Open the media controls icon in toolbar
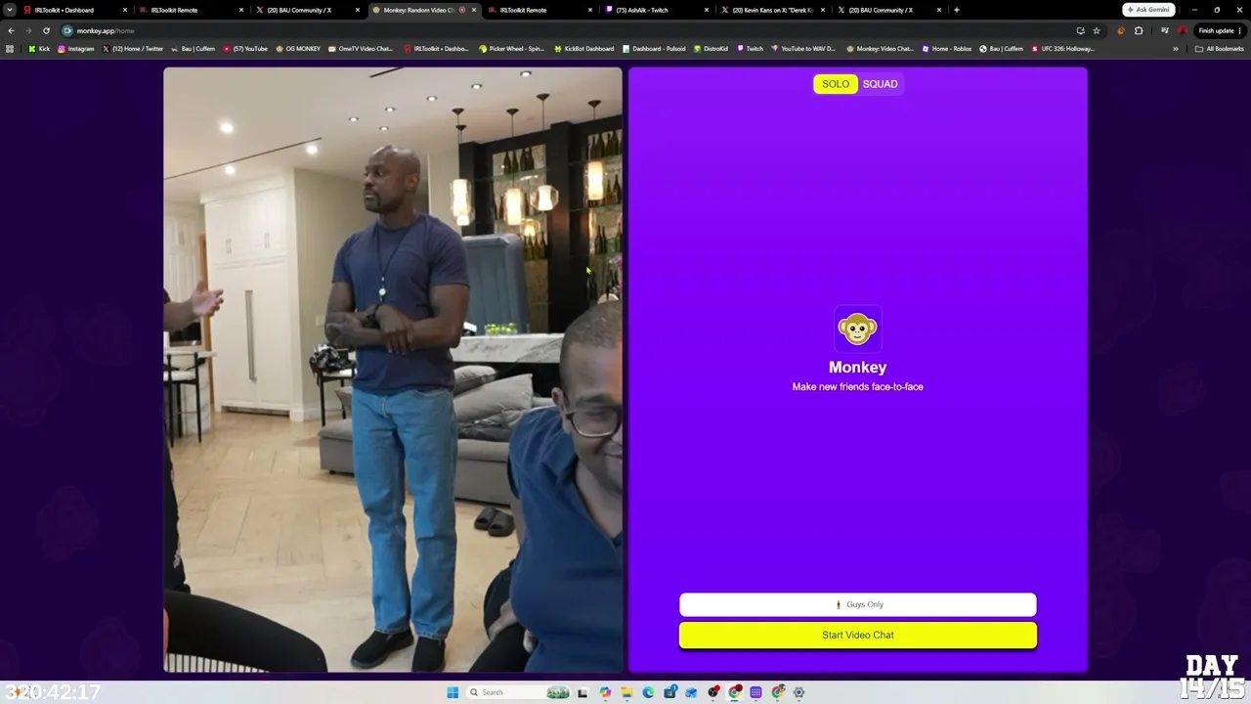The width and height of the screenshot is (1251, 704). 1164,30
